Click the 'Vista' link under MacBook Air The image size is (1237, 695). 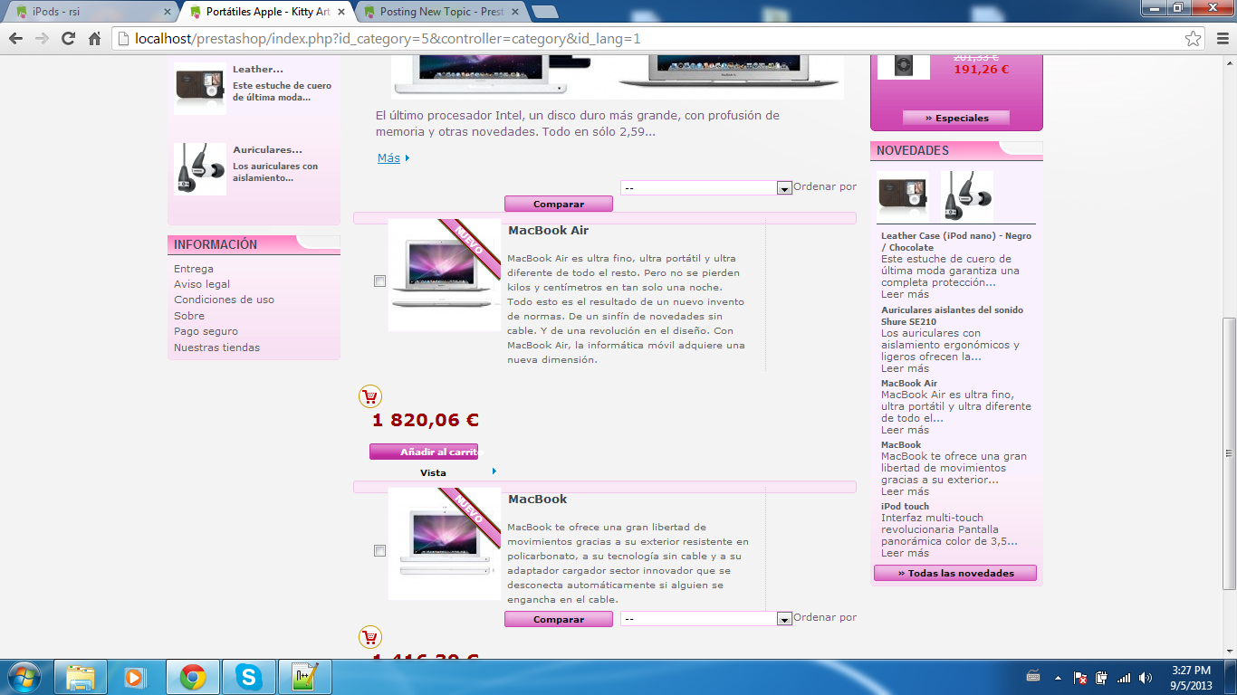(433, 473)
